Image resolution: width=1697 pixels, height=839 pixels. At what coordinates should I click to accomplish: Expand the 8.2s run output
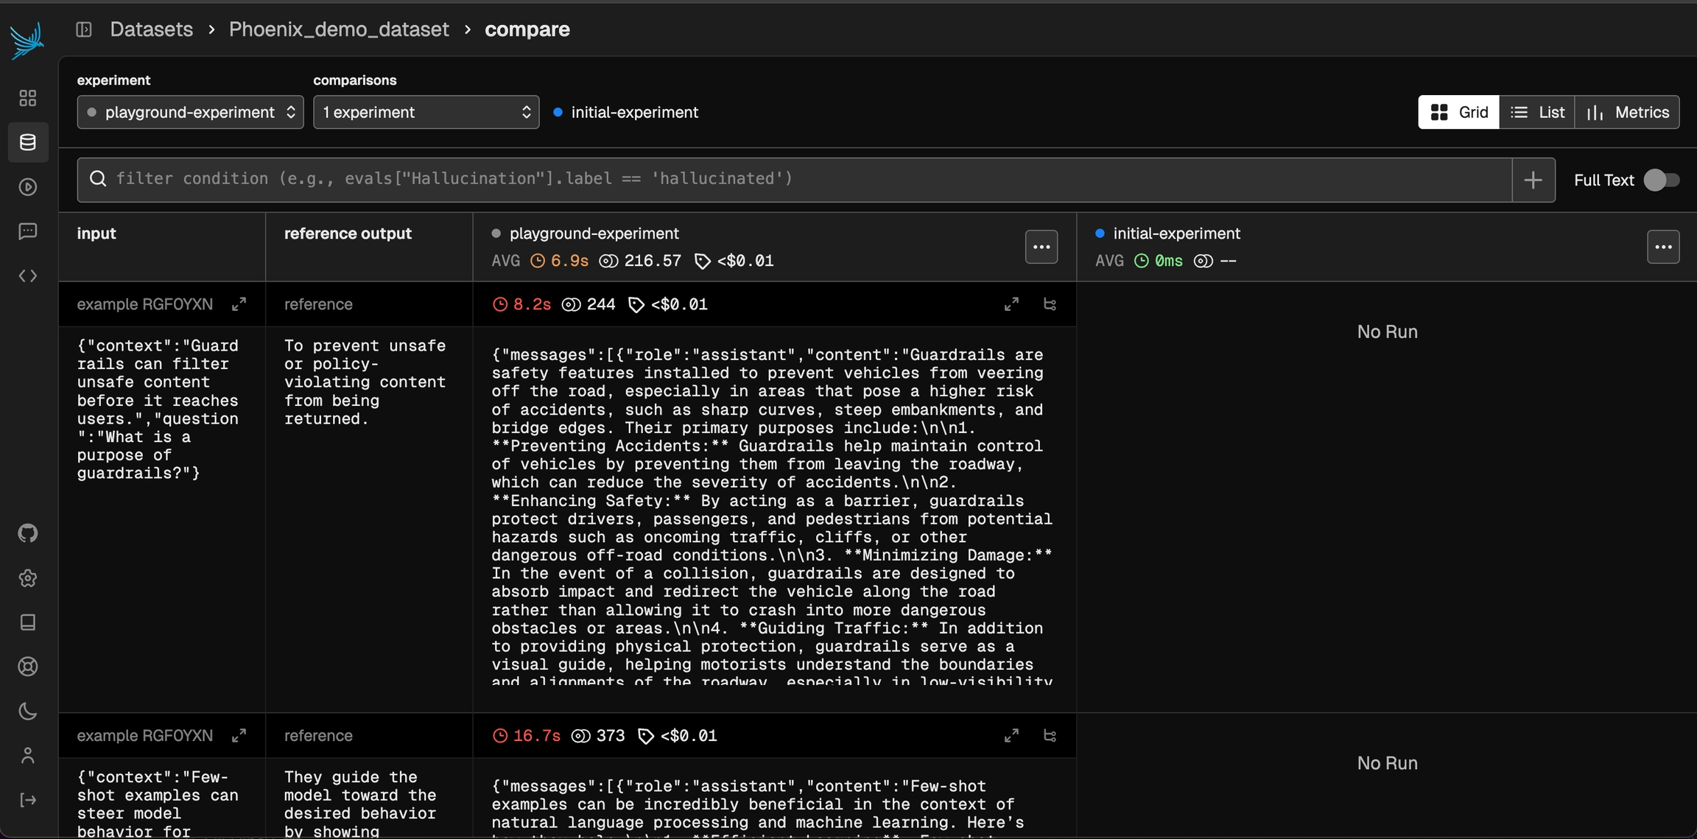[x=1011, y=304]
